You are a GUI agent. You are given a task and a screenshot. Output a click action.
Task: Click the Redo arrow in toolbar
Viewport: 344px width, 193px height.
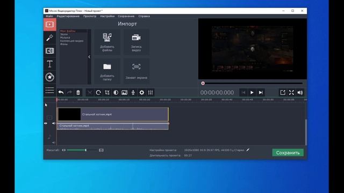[69, 93]
